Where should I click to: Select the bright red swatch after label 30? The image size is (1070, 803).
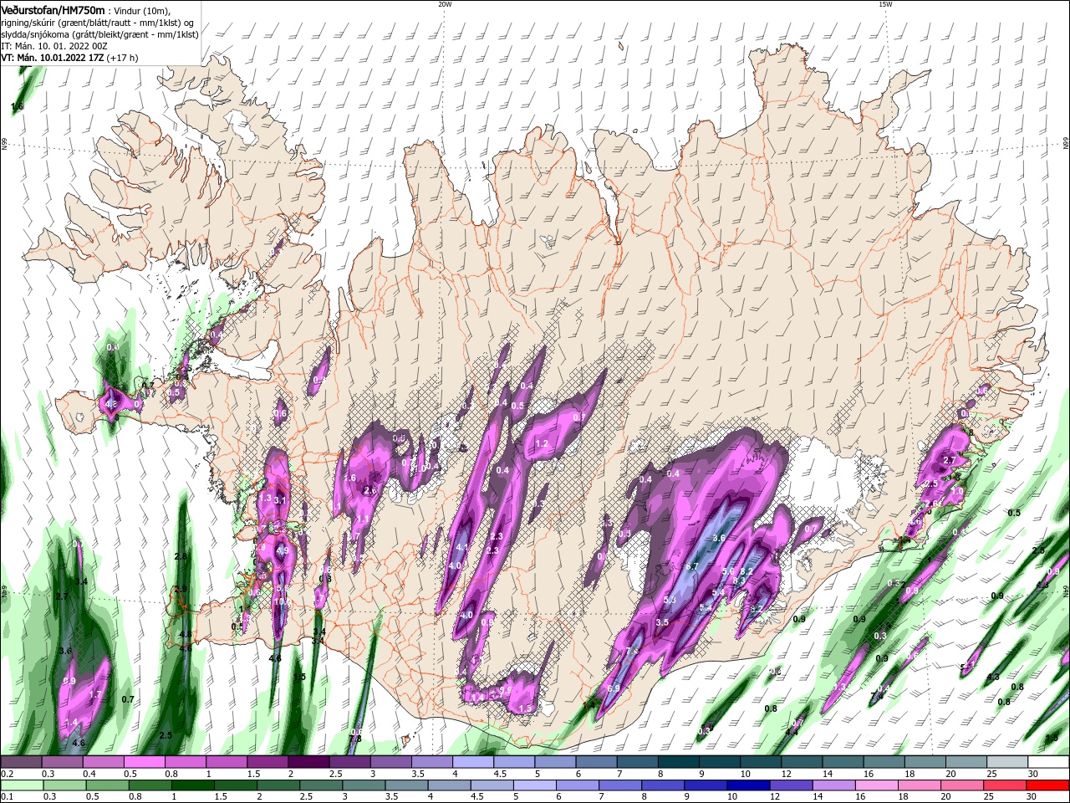(1047, 785)
